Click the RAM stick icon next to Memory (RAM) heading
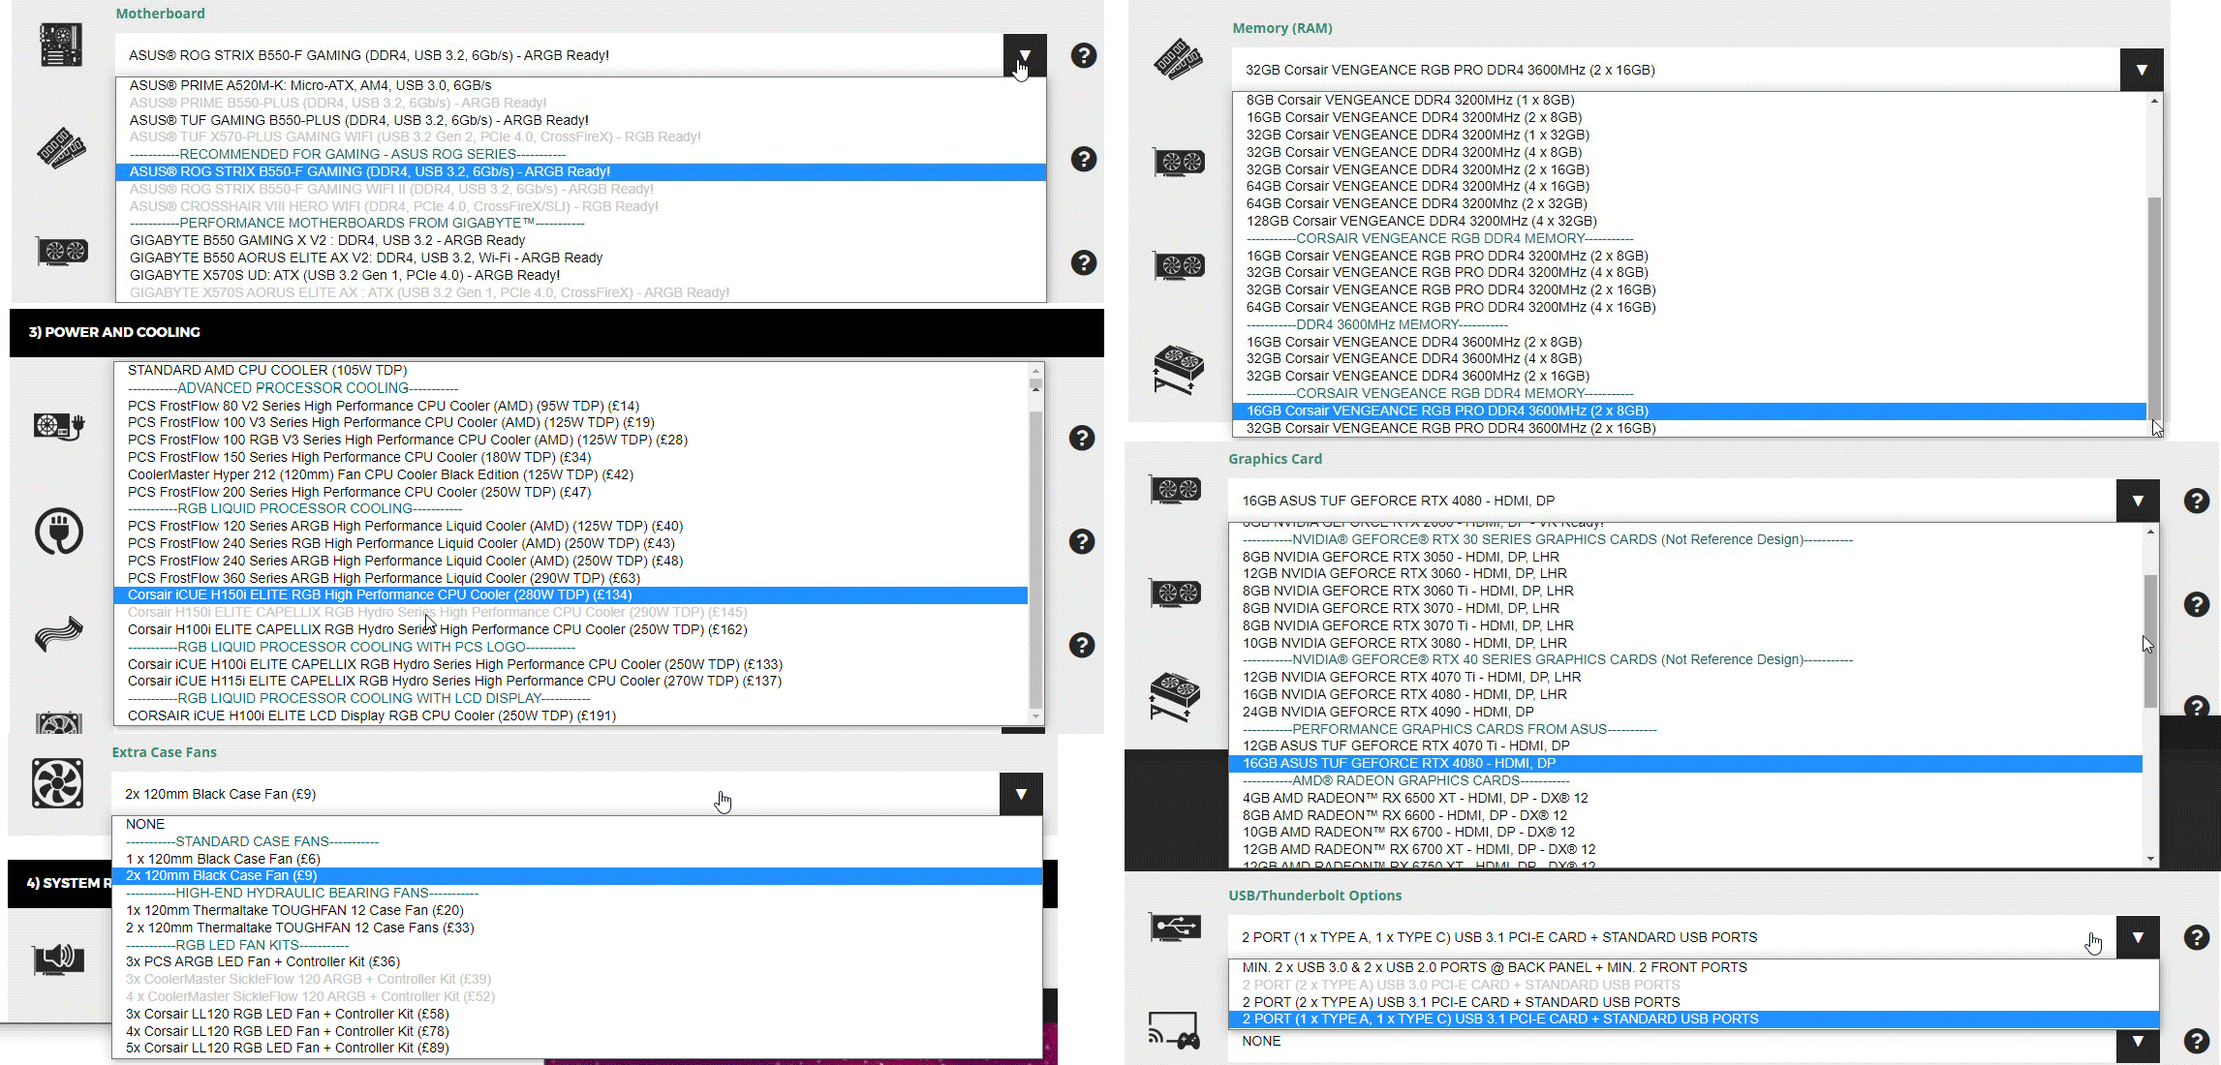The width and height of the screenshot is (2221, 1065). (1177, 60)
